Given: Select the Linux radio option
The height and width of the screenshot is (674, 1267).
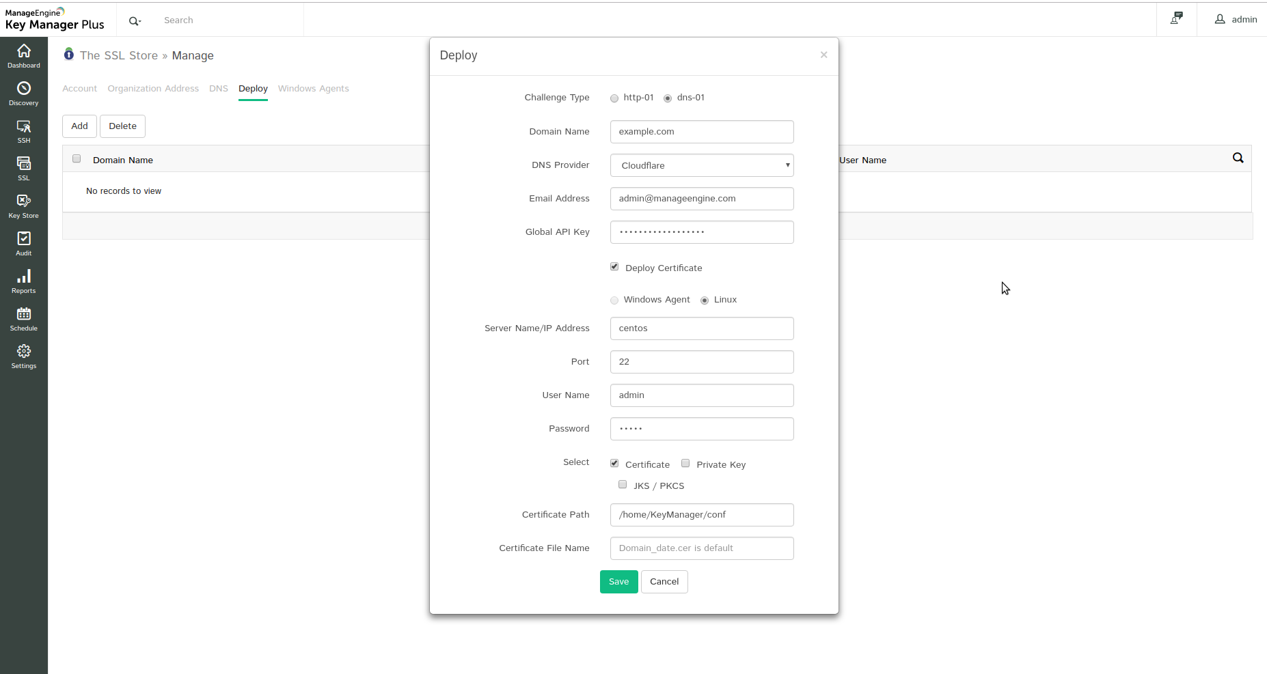Looking at the screenshot, I should tap(705, 300).
